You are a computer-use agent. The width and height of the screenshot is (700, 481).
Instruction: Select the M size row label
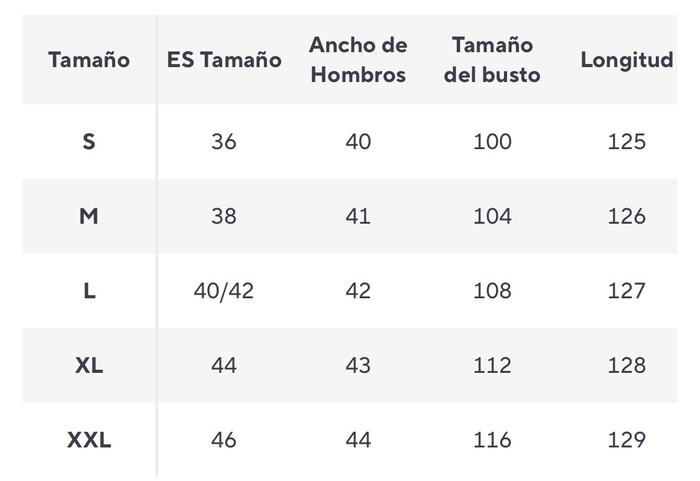pos(89,216)
